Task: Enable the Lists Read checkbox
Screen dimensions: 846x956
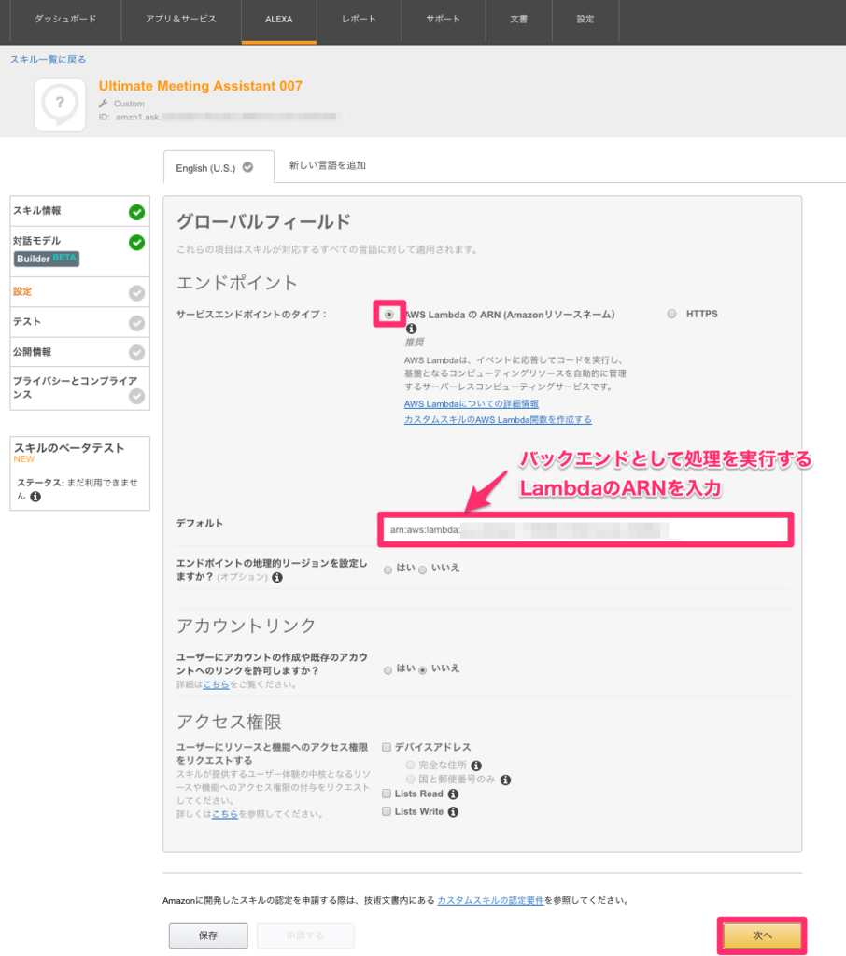Action: click(386, 794)
